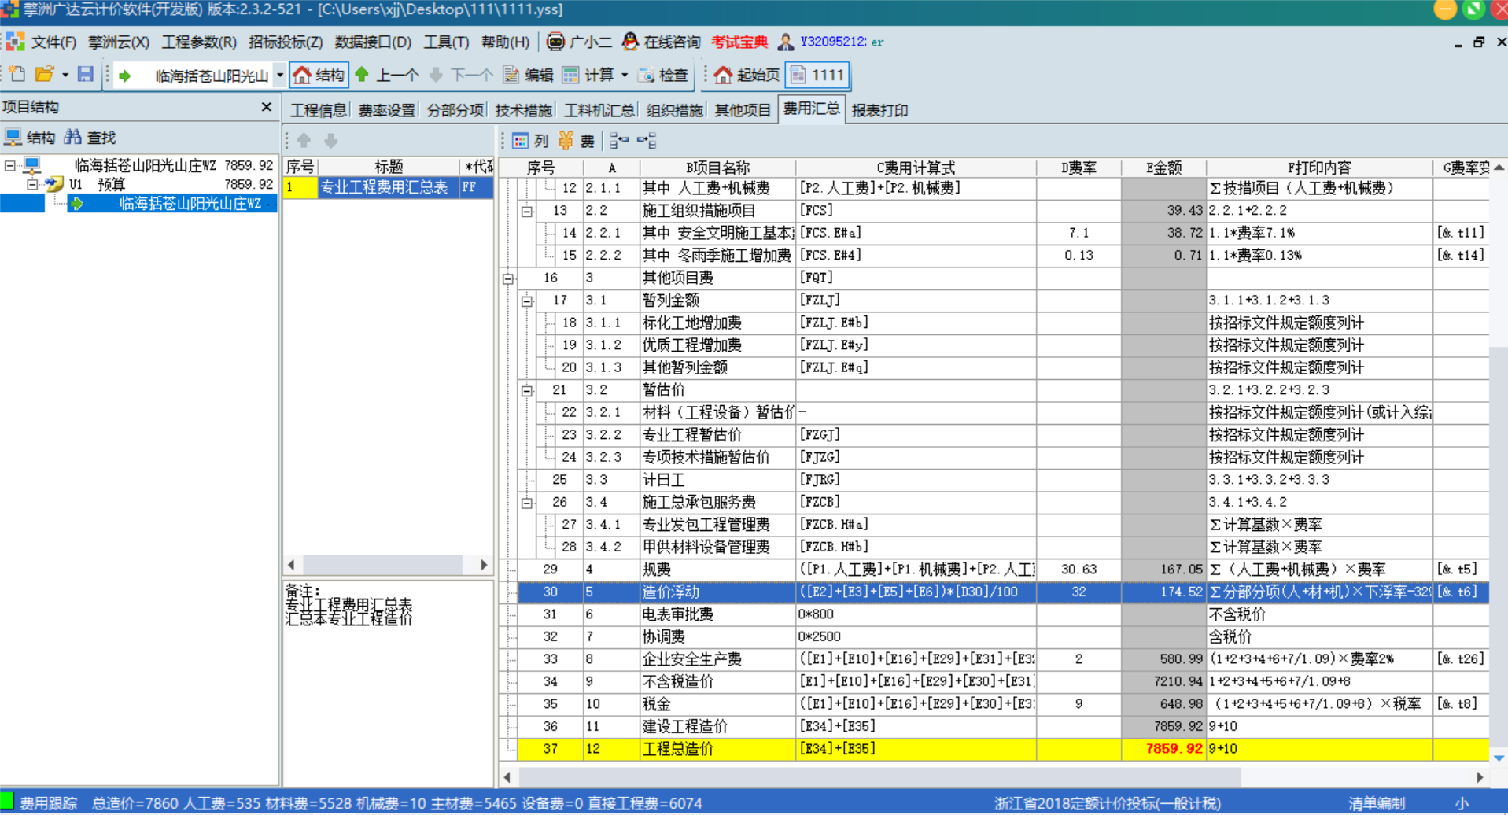Click the 编辑 edit toolbar button
Viewport: 1508px width, 815px height.
click(x=528, y=76)
